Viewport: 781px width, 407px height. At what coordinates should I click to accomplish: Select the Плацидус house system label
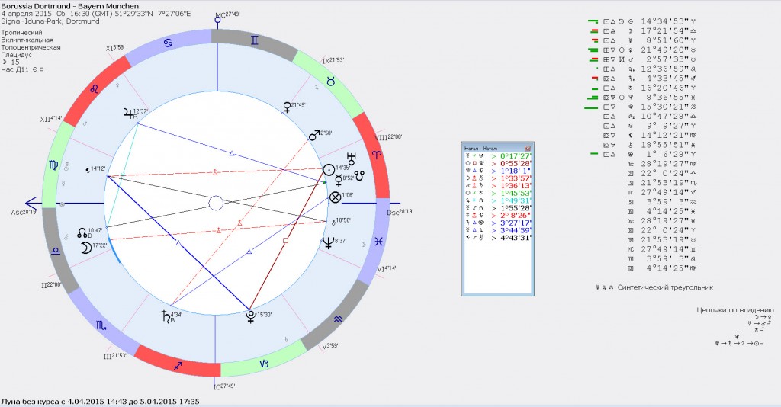coord(17,55)
